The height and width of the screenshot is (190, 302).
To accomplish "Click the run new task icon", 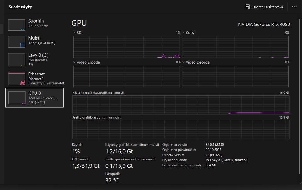I will pyautogui.click(x=248, y=7).
